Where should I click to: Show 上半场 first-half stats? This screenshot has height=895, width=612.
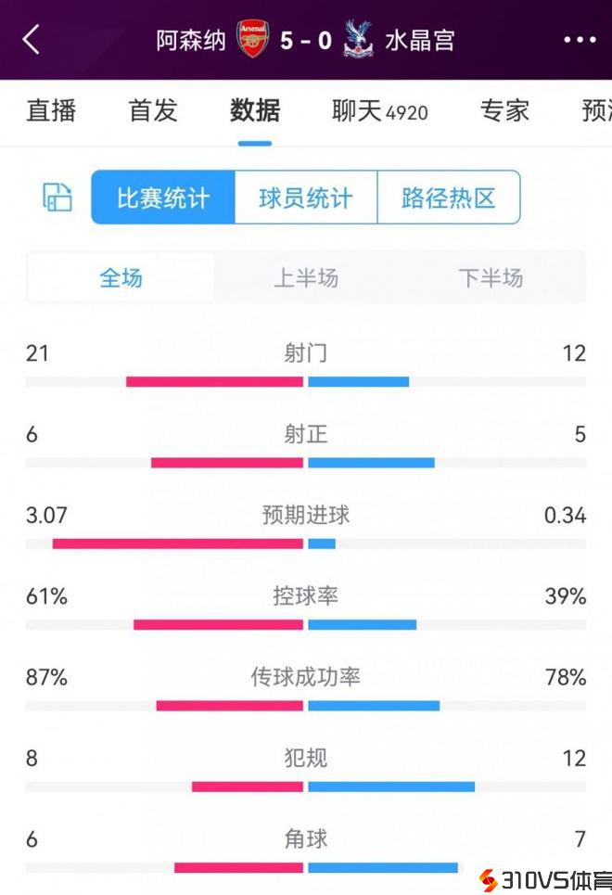tap(306, 277)
